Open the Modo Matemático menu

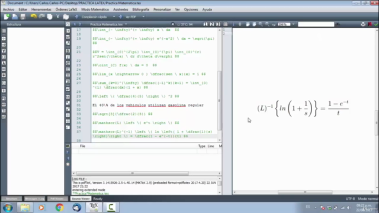(95, 9)
